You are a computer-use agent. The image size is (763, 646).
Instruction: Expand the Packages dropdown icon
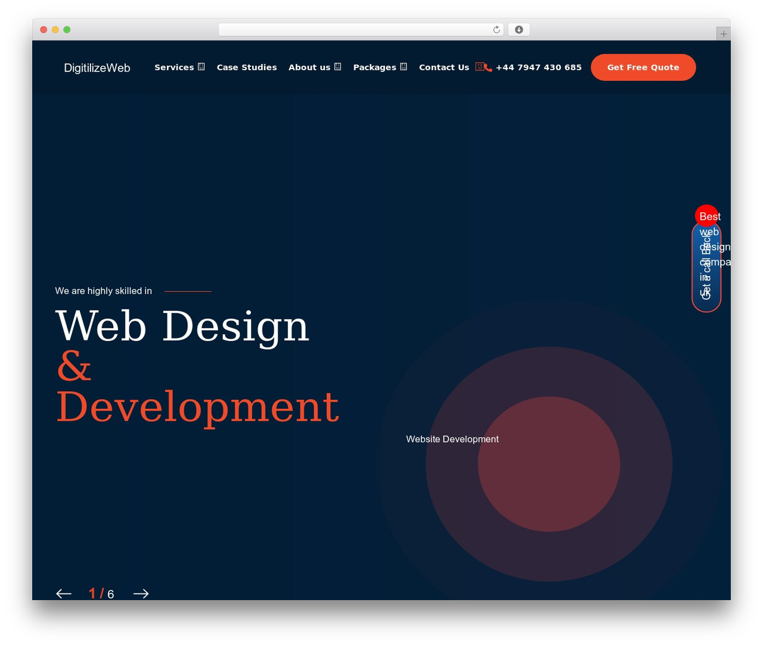click(x=404, y=67)
